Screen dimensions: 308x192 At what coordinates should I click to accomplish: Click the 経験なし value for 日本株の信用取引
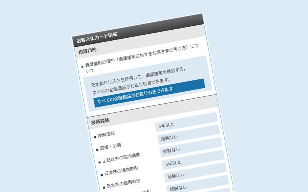195,172
